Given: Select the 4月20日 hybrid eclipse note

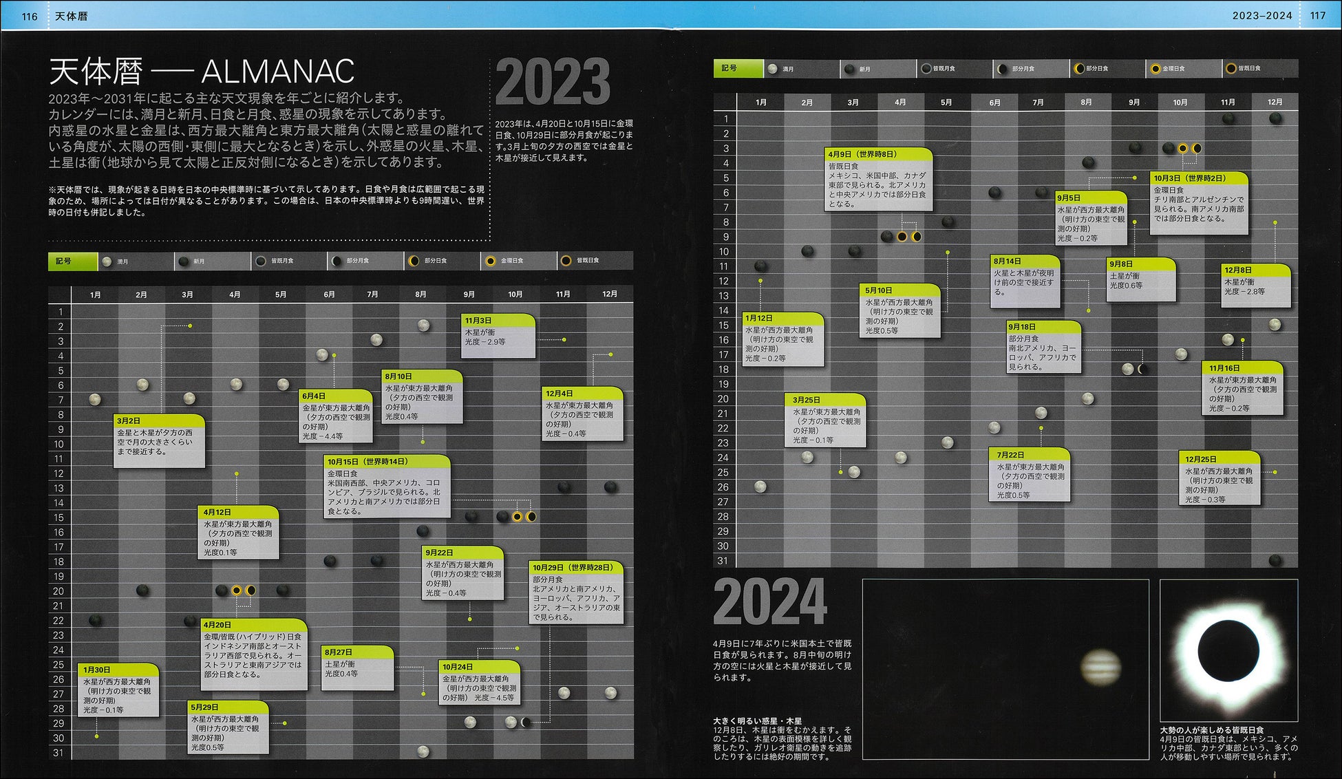Looking at the screenshot, I should point(255,654).
